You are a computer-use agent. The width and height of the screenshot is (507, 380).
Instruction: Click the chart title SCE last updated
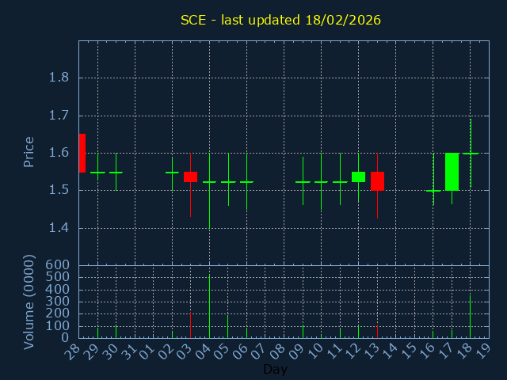tap(280, 20)
